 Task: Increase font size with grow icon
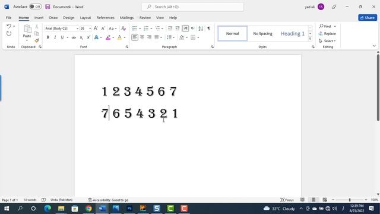click(x=96, y=29)
